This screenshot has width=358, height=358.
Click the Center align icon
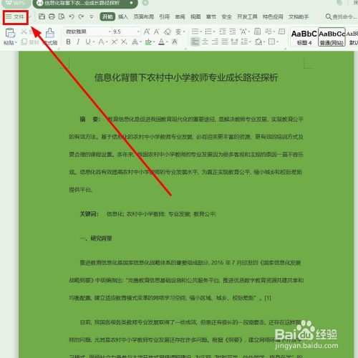(x=205, y=42)
